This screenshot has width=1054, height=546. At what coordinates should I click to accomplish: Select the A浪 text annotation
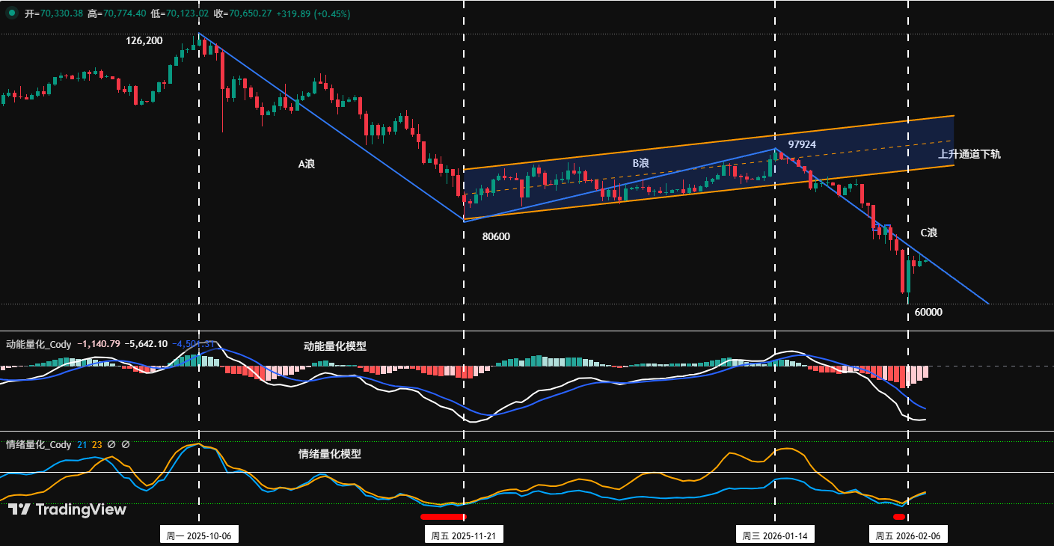pos(307,164)
